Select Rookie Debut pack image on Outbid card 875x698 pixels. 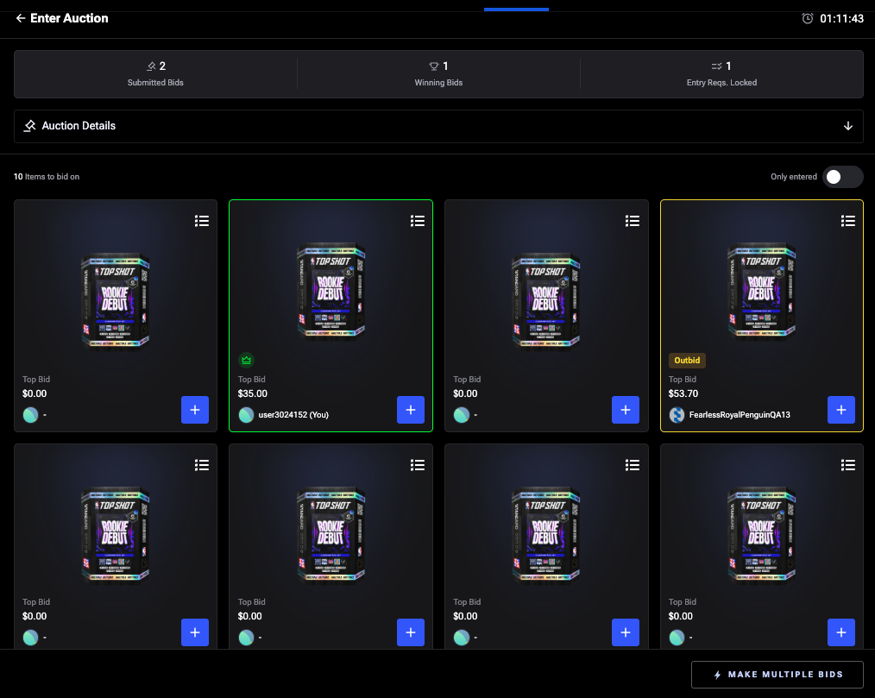click(762, 291)
